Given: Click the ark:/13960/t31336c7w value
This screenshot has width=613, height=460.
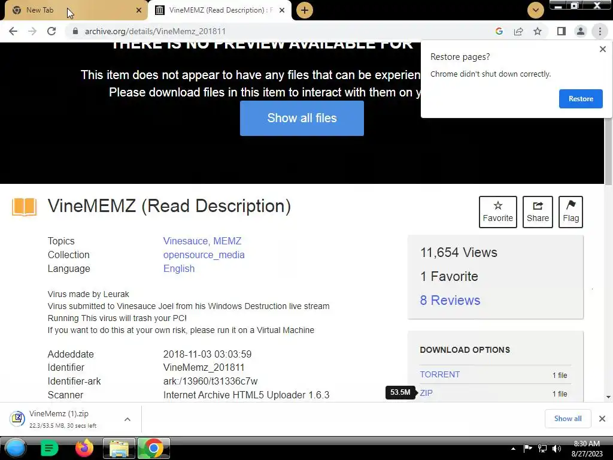Looking at the screenshot, I should (x=210, y=381).
